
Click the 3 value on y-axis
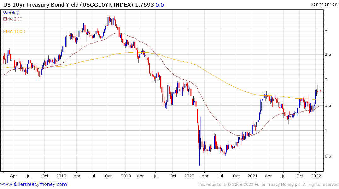[326, 29]
